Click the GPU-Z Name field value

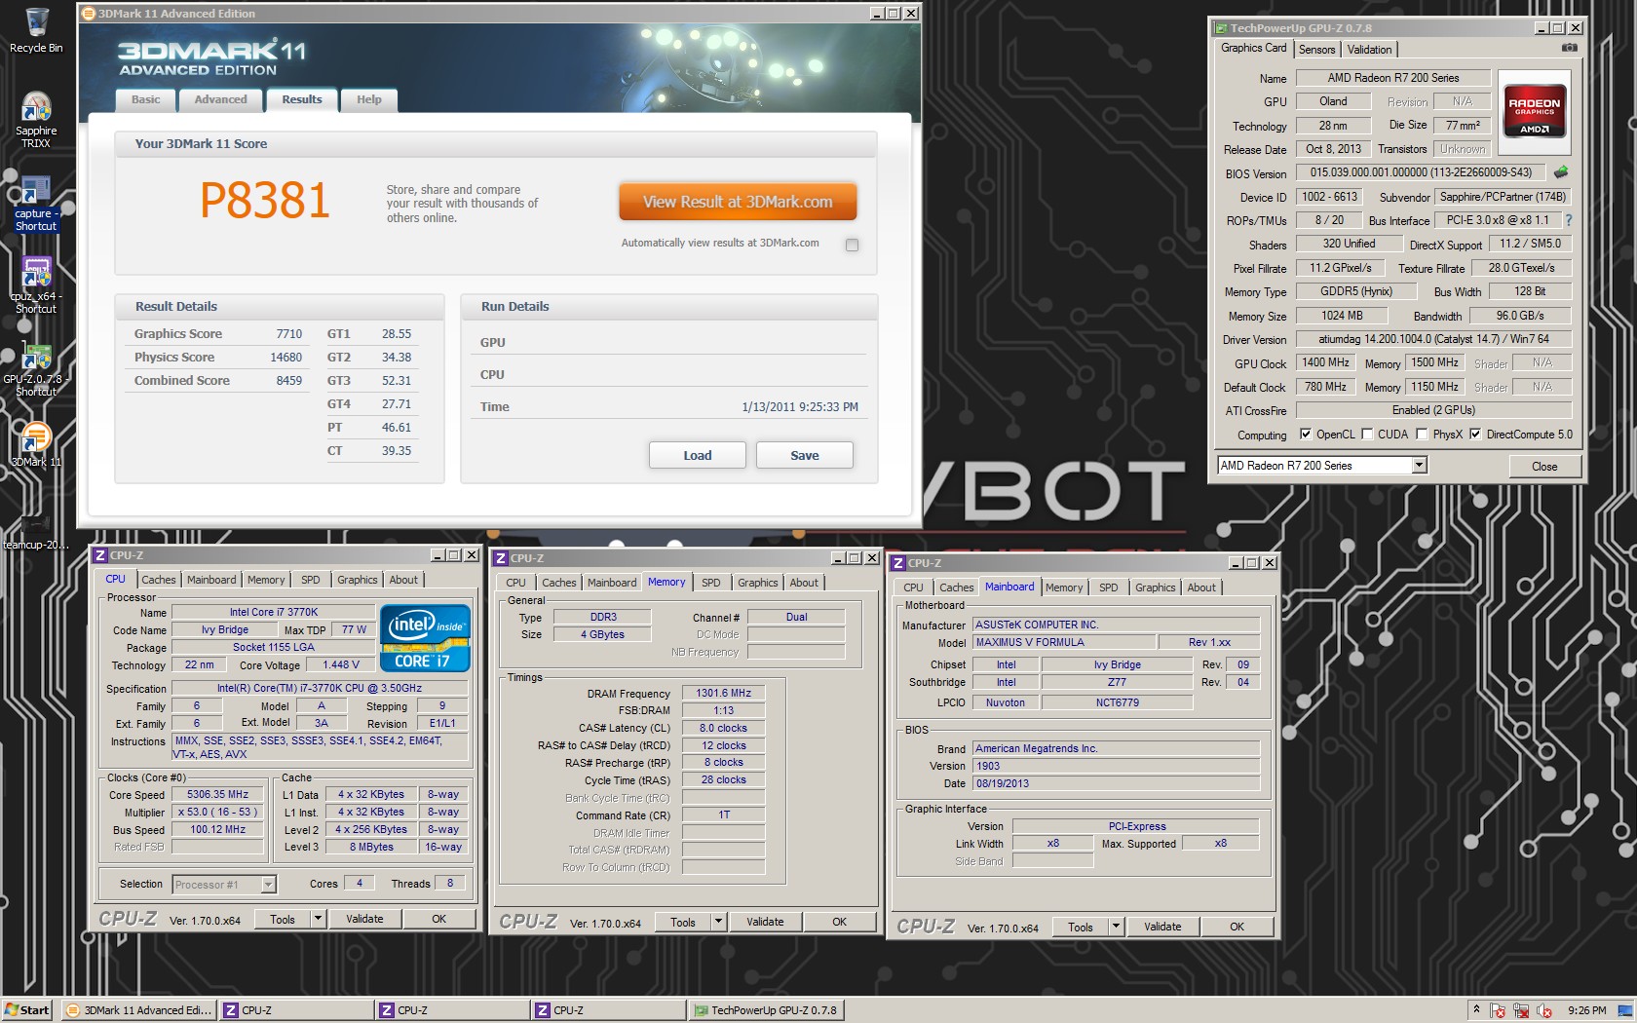1392,78
